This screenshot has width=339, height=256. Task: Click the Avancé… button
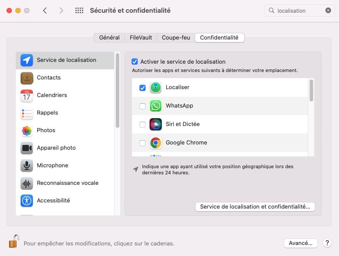point(301,243)
